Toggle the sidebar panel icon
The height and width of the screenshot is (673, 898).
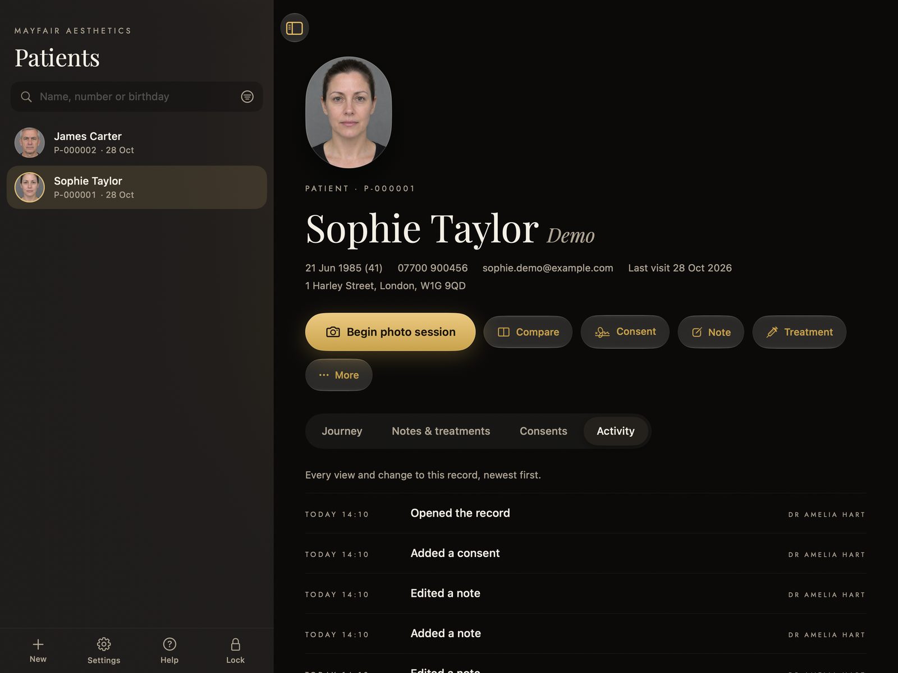(294, 27)
